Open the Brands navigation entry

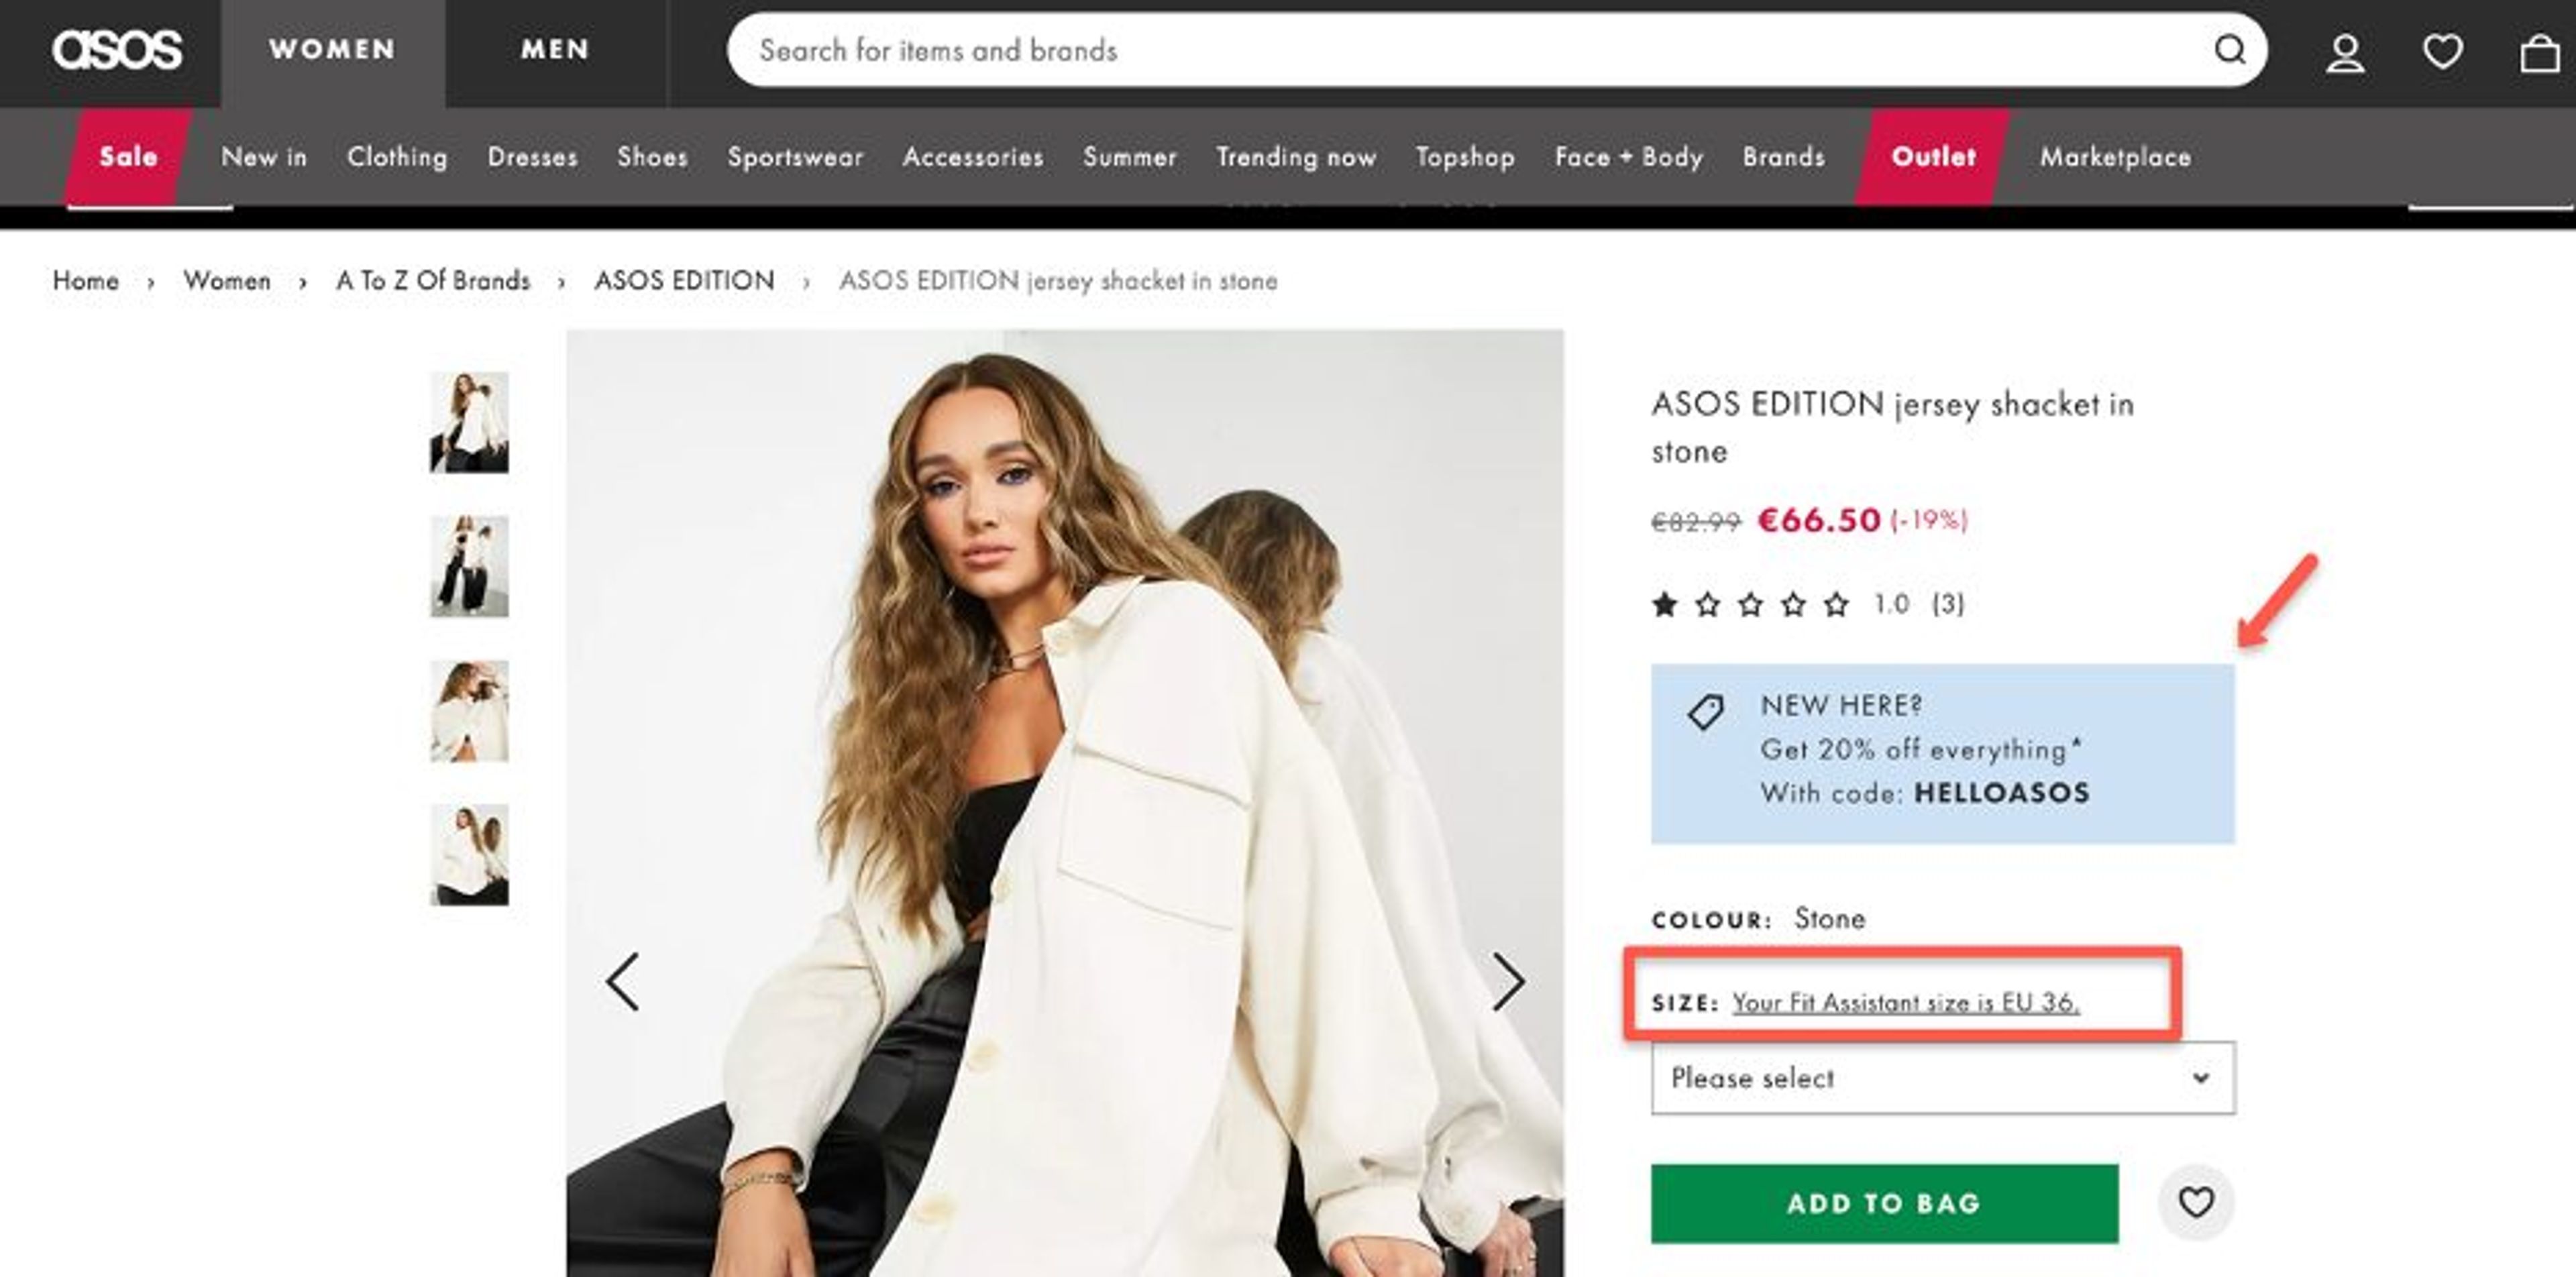(1783, 157)
